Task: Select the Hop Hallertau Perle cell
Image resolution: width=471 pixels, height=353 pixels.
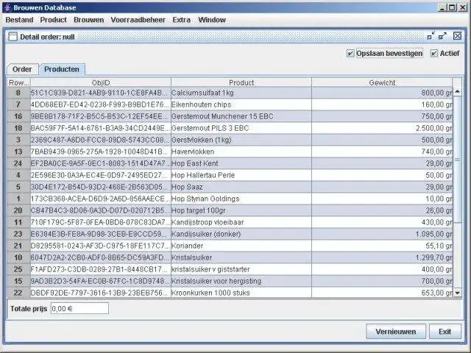Action: pos(241,175)
